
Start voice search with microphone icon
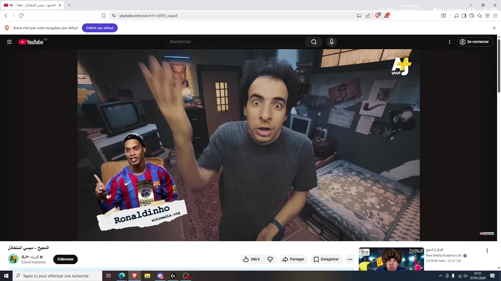[332, 42]
